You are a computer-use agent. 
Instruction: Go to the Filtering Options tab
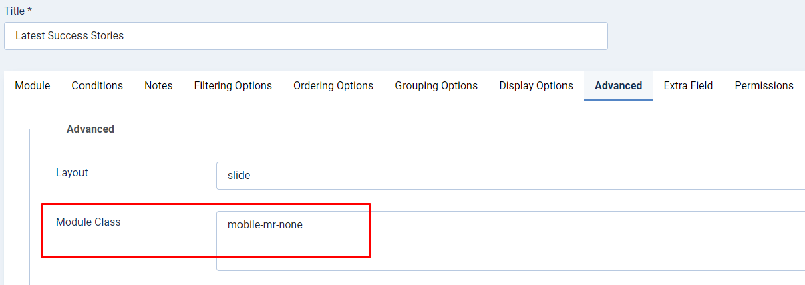(233, 86)
